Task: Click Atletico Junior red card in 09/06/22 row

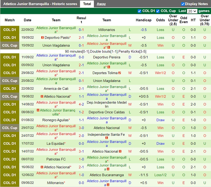Action: point(108,185)
